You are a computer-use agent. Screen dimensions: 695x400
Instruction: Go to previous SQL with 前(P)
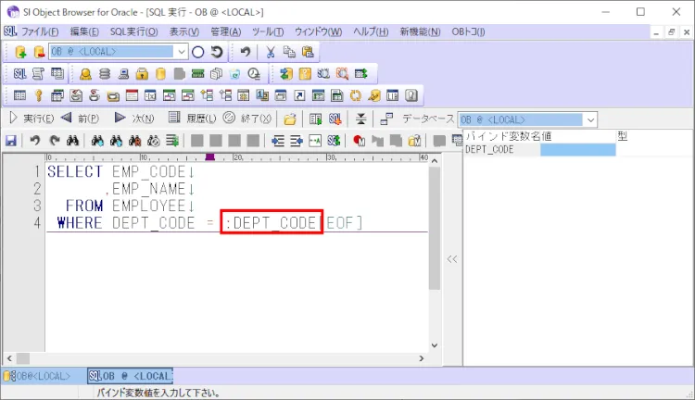click(80, 119)
